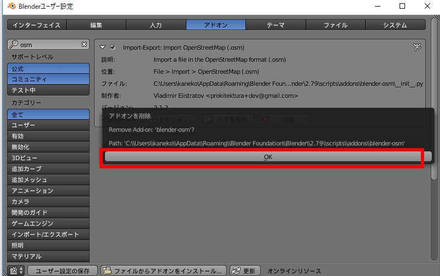Image resolution: width=440 pixels, height=276 pixels.
Task: Click the author Vladimir Elistratov text
Action: point(226,96)
